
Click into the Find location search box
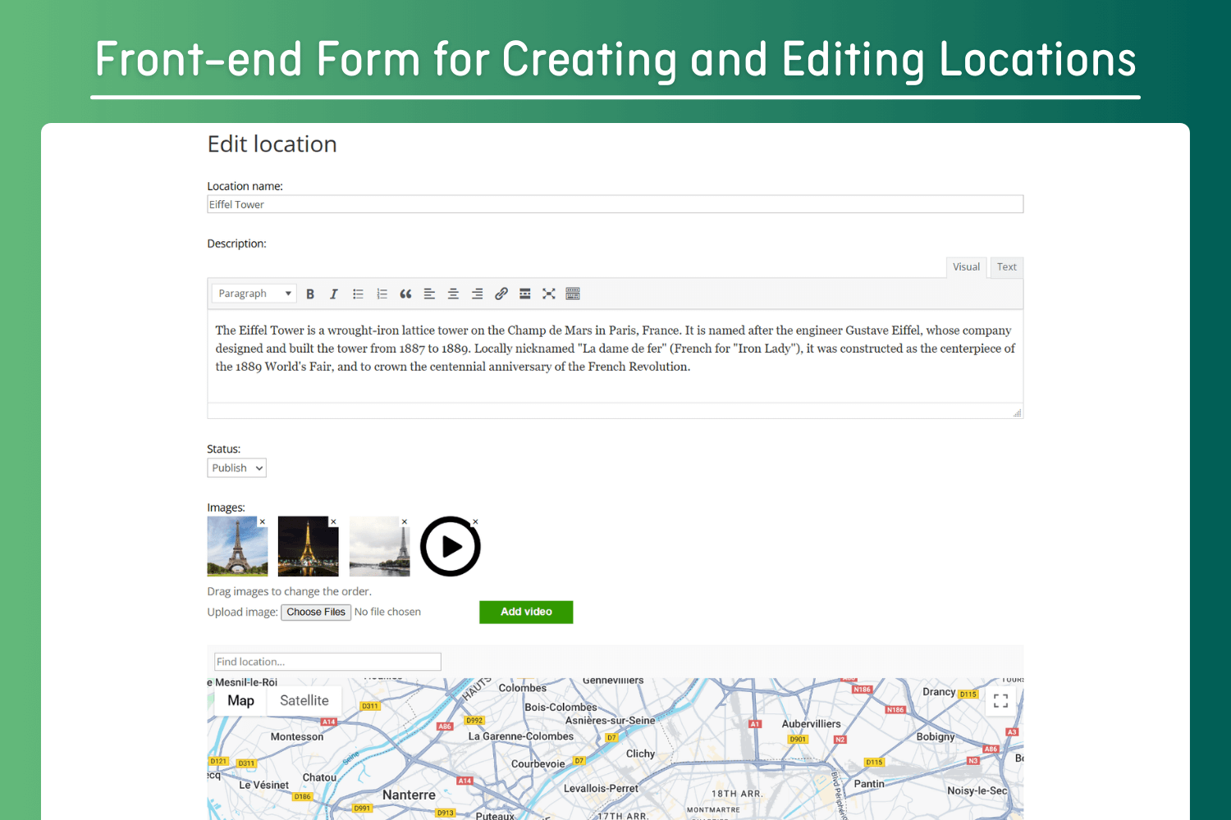click(327, 662)
